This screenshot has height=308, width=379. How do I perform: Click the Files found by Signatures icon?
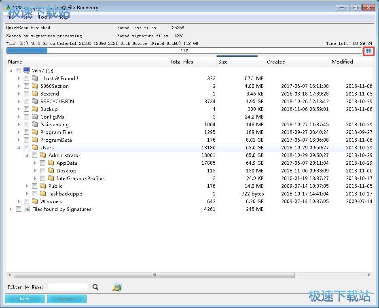pos(27,209)
